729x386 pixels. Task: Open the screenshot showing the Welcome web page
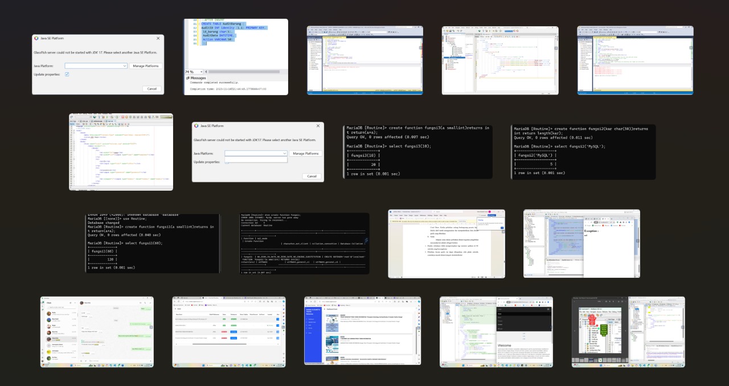point(496,331)
